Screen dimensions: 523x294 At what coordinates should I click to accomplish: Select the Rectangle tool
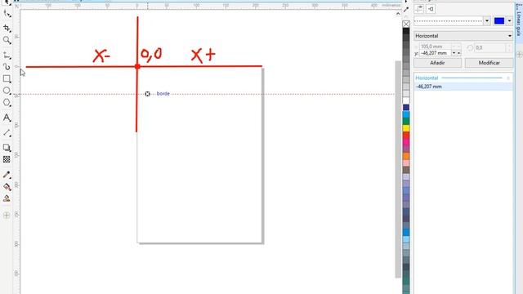point(7,79)
